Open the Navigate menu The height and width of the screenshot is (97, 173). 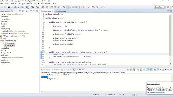(x=22, y=4)
